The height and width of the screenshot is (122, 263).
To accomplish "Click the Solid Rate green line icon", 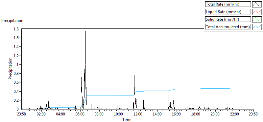I will (x=257, y=19).
